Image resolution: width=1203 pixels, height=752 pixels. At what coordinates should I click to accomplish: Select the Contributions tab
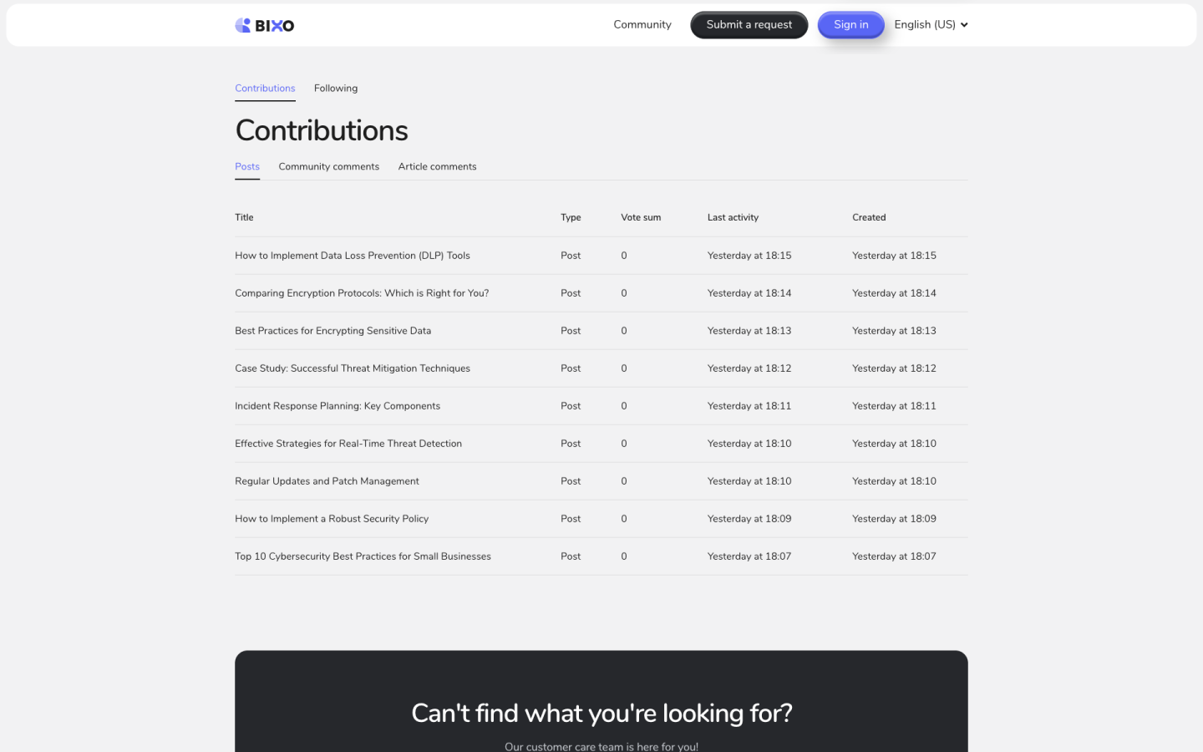click(265, 89)
